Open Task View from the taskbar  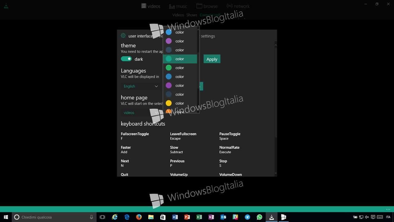click(103, 217)
